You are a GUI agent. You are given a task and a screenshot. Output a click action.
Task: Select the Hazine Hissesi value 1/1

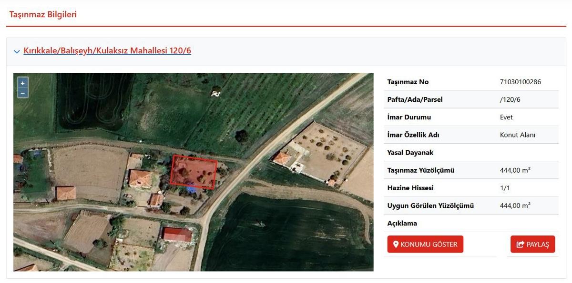click(505, 188)
